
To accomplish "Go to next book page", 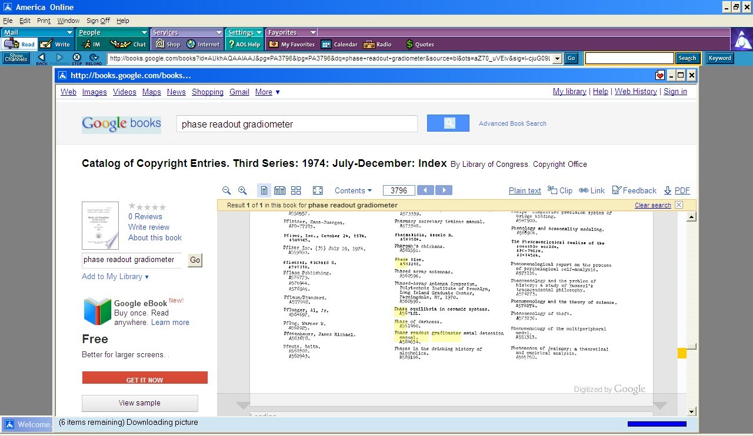I will 444,190.
